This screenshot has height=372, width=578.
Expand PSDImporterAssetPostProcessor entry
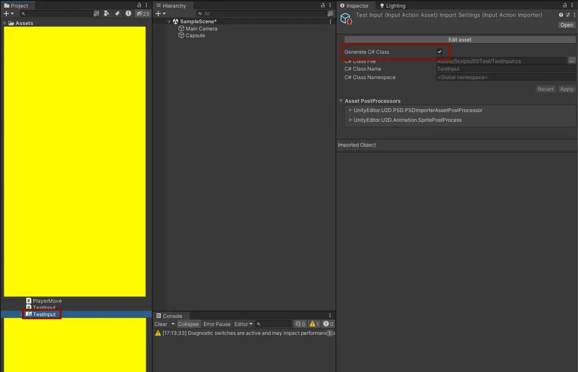350,110
